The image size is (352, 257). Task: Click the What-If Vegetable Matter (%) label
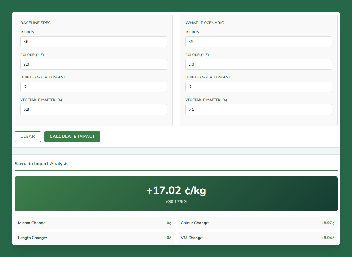tap(206, 100)
